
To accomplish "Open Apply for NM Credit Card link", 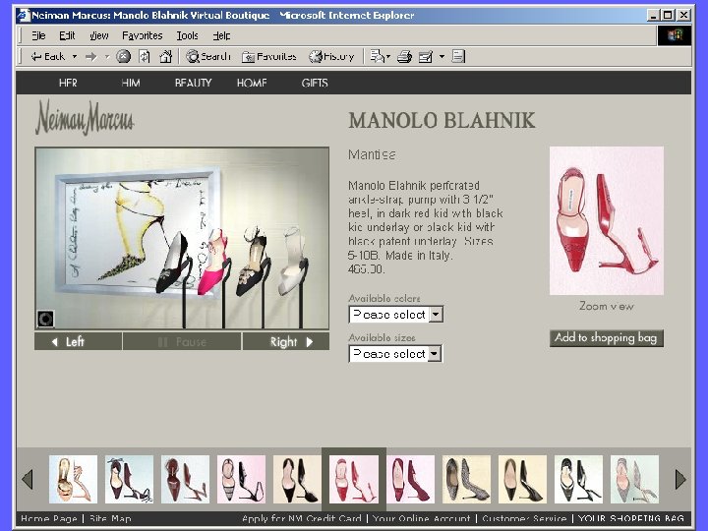I will point(301,518).
